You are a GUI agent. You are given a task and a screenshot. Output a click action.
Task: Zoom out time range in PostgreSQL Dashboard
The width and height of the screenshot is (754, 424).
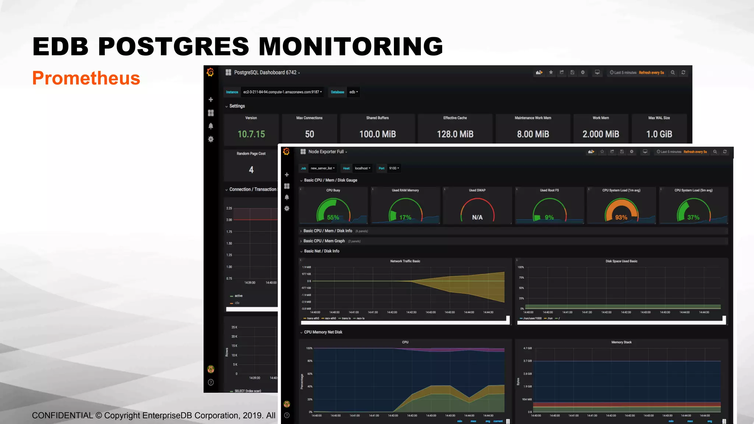(x=673, y=73)
